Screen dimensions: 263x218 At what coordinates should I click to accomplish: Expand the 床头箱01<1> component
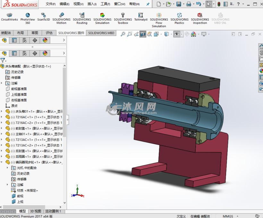coord(2,111)
